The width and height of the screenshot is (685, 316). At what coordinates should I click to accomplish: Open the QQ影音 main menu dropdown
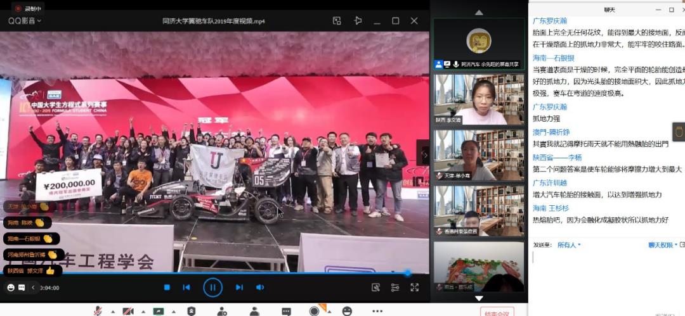tap(25, 21)
